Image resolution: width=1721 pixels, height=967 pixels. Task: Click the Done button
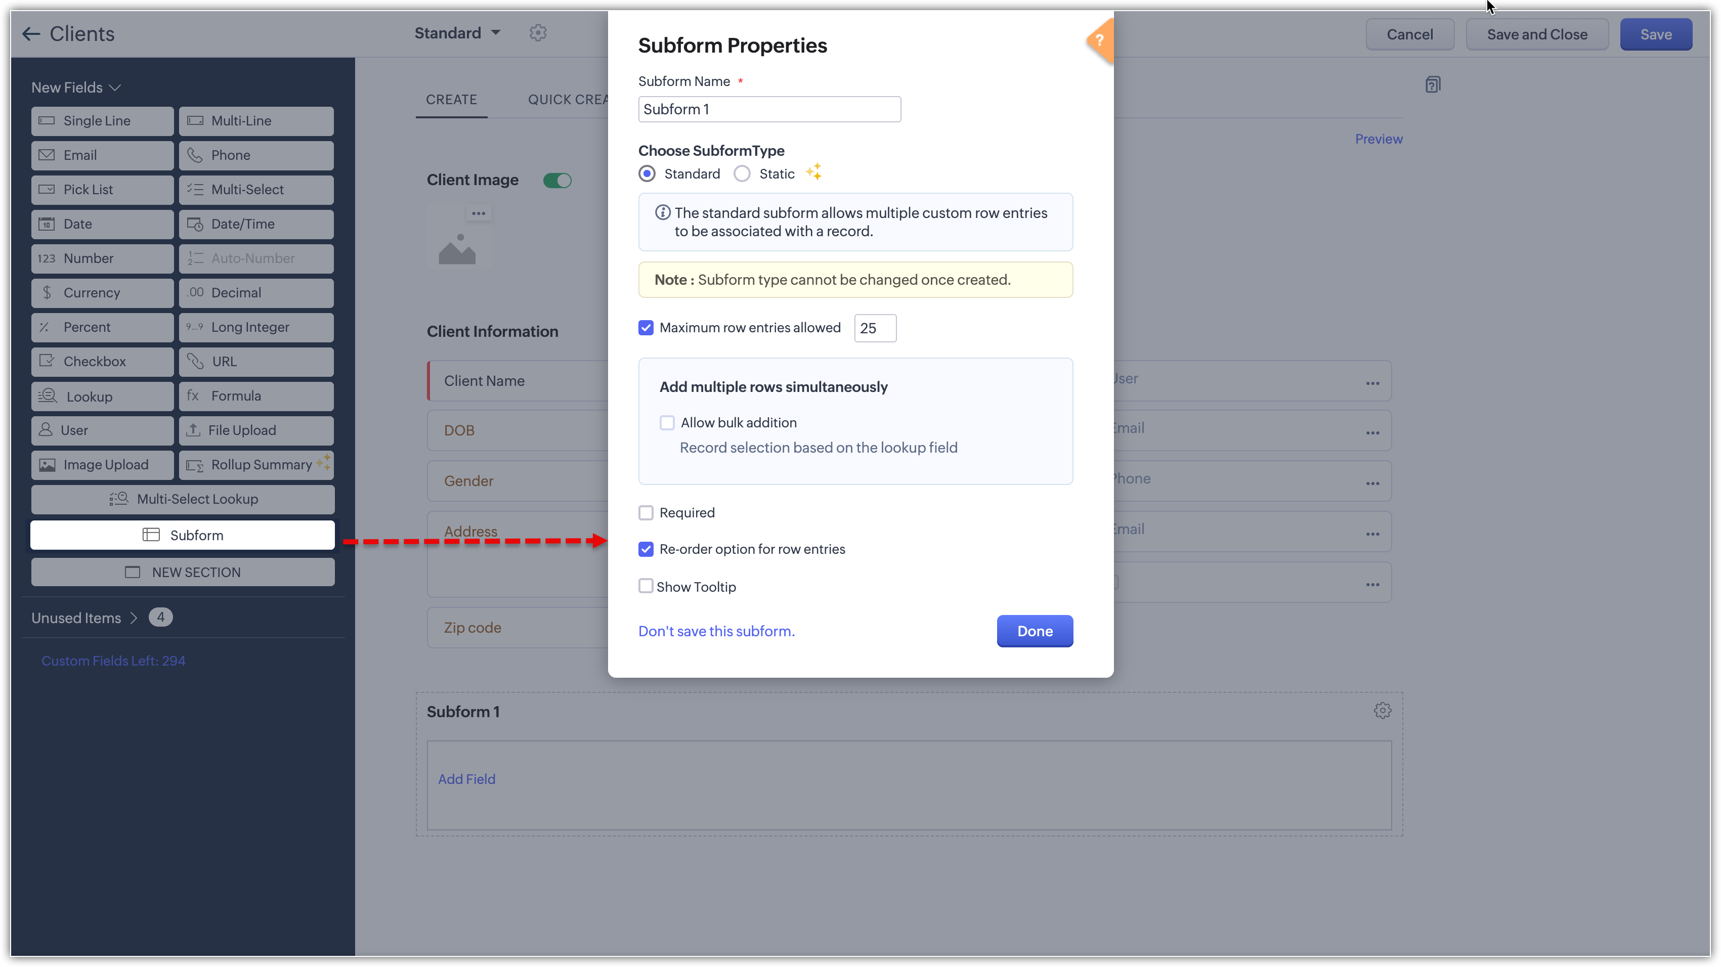coord(1034,631)
